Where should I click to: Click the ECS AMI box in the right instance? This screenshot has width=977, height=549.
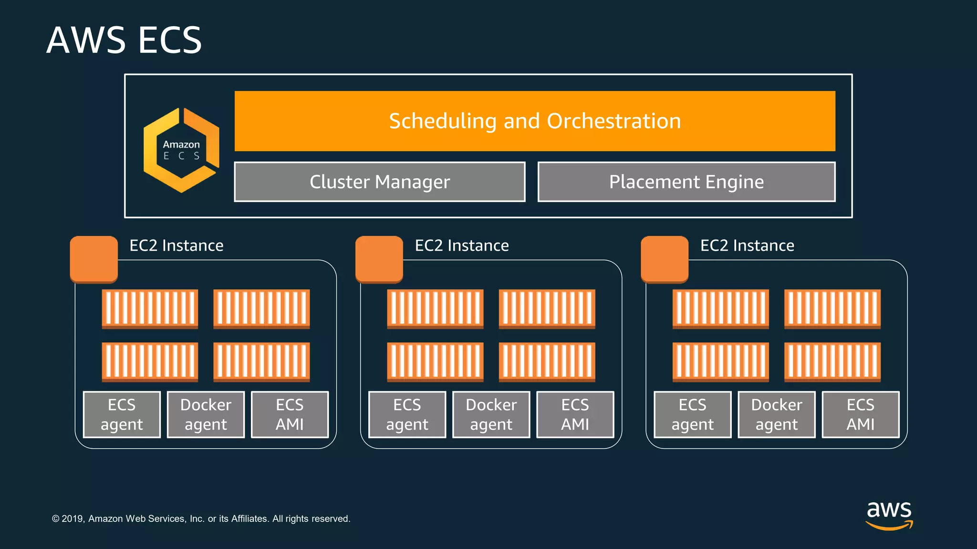(860, 414)
